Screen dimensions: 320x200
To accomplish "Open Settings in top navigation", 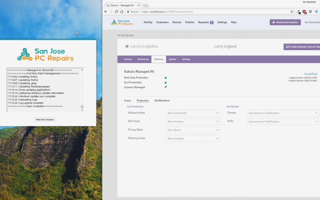I will pyautogui.click(x=222, y=22).
